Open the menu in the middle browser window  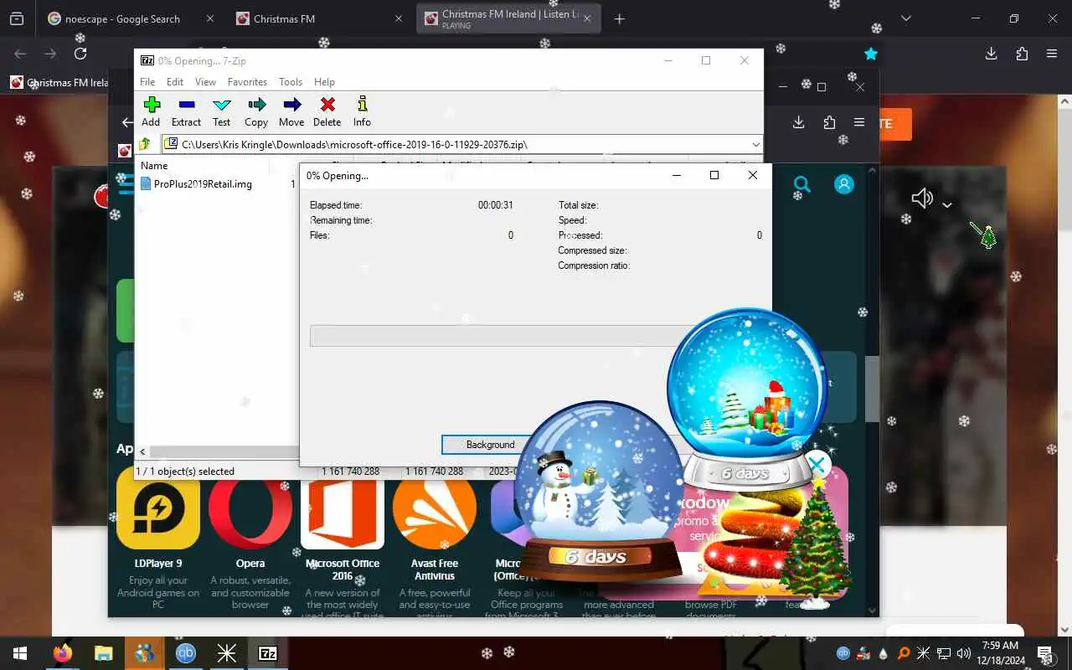(x=859, y=122)
